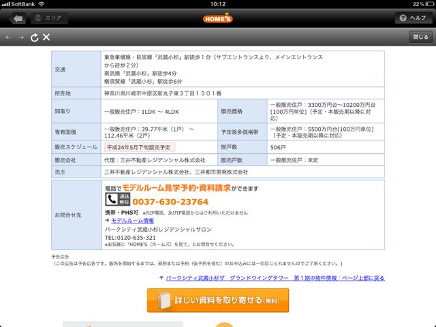Select the 1LDK ～ 4LDK layout text
Image resolution: width=436 pixels, height=327 pixels.
[x=160, y=112]
